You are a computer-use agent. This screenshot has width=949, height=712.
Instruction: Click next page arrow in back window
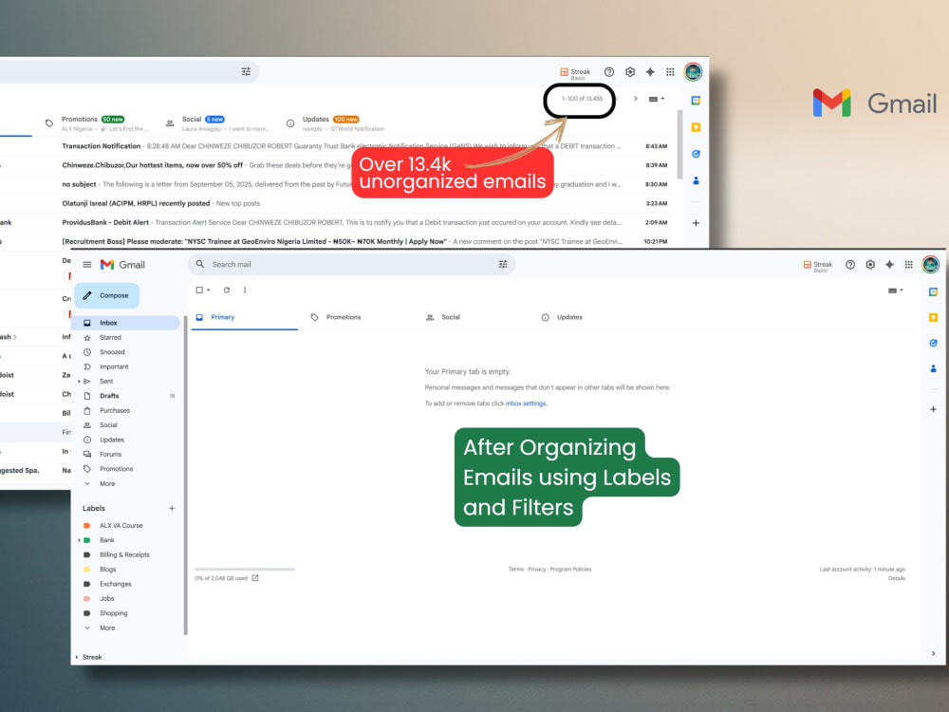636,99
